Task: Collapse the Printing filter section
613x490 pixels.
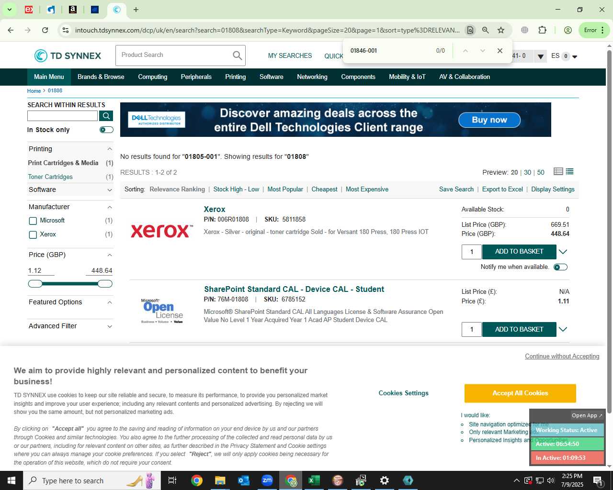Action: [x=110, y=149]
